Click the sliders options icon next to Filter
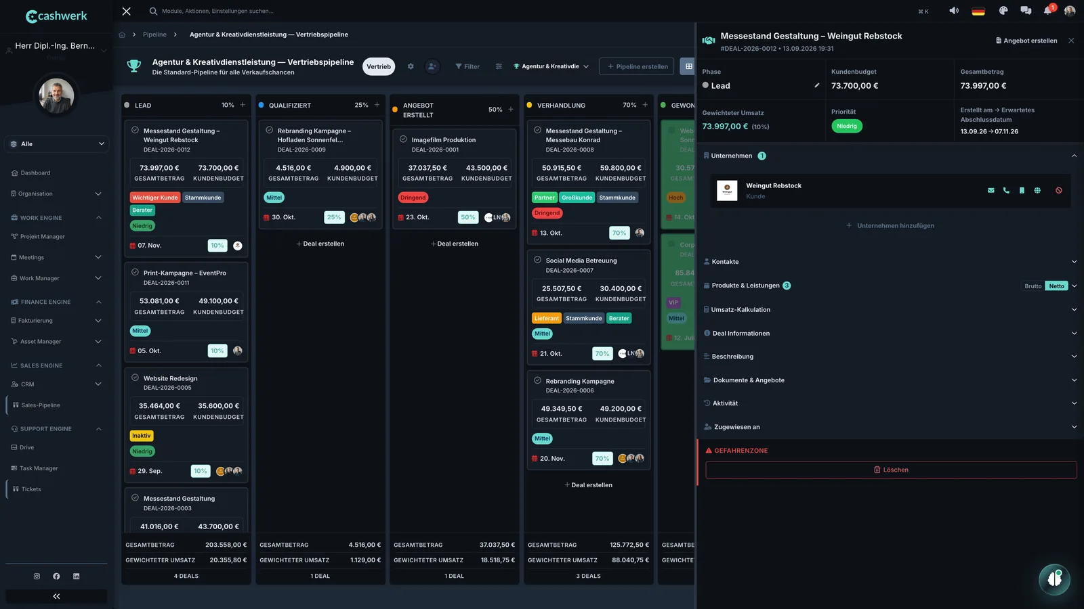The height and width of the screenshot is (609, 1084). tap(499, 66)
